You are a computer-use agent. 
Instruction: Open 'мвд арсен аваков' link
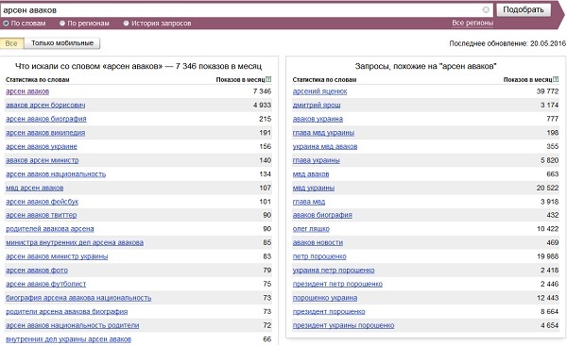(x=35, y=188)
